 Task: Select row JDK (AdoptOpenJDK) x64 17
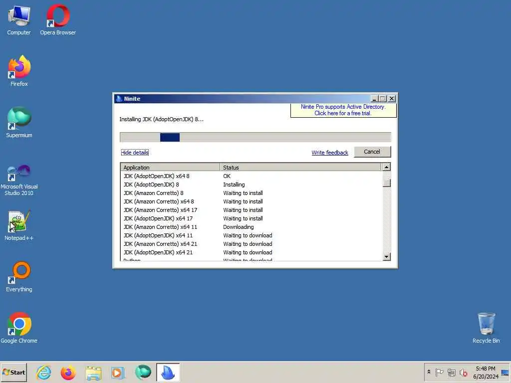pos(251,218)
